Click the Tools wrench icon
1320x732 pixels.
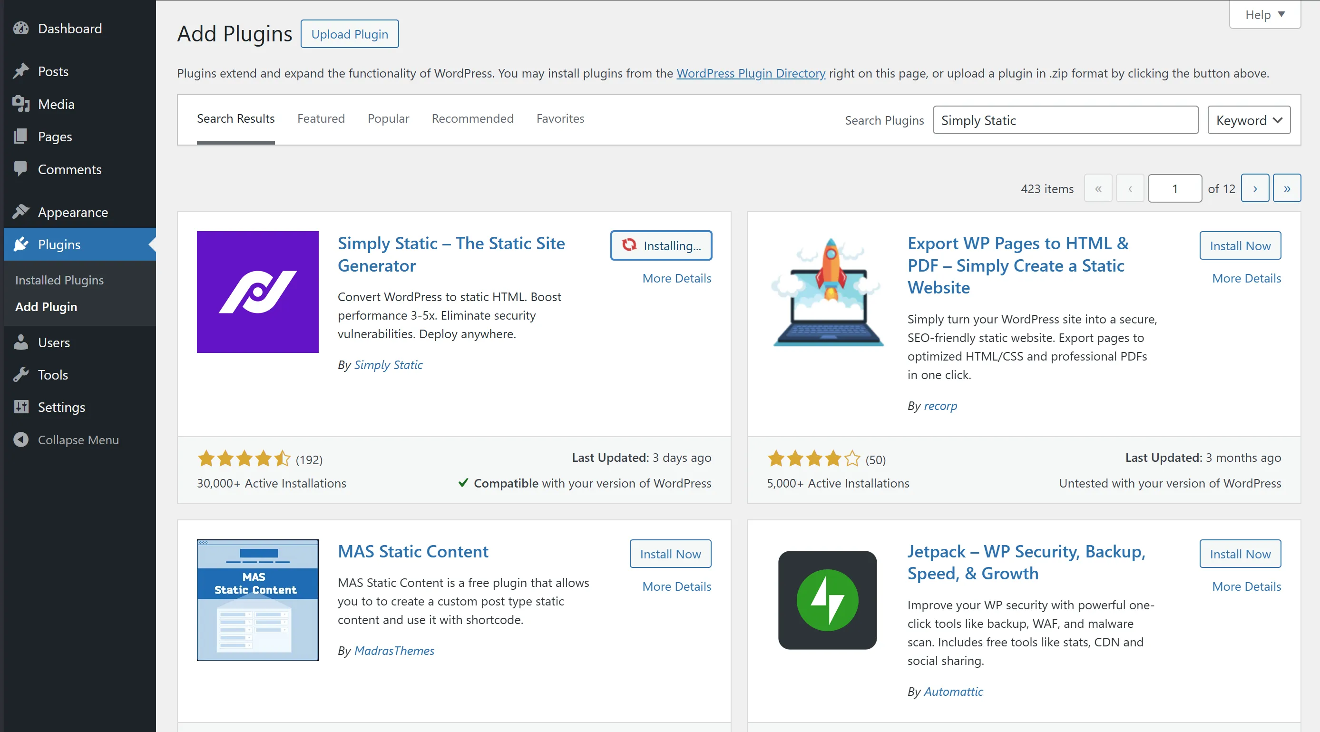[x=21, y=374]
